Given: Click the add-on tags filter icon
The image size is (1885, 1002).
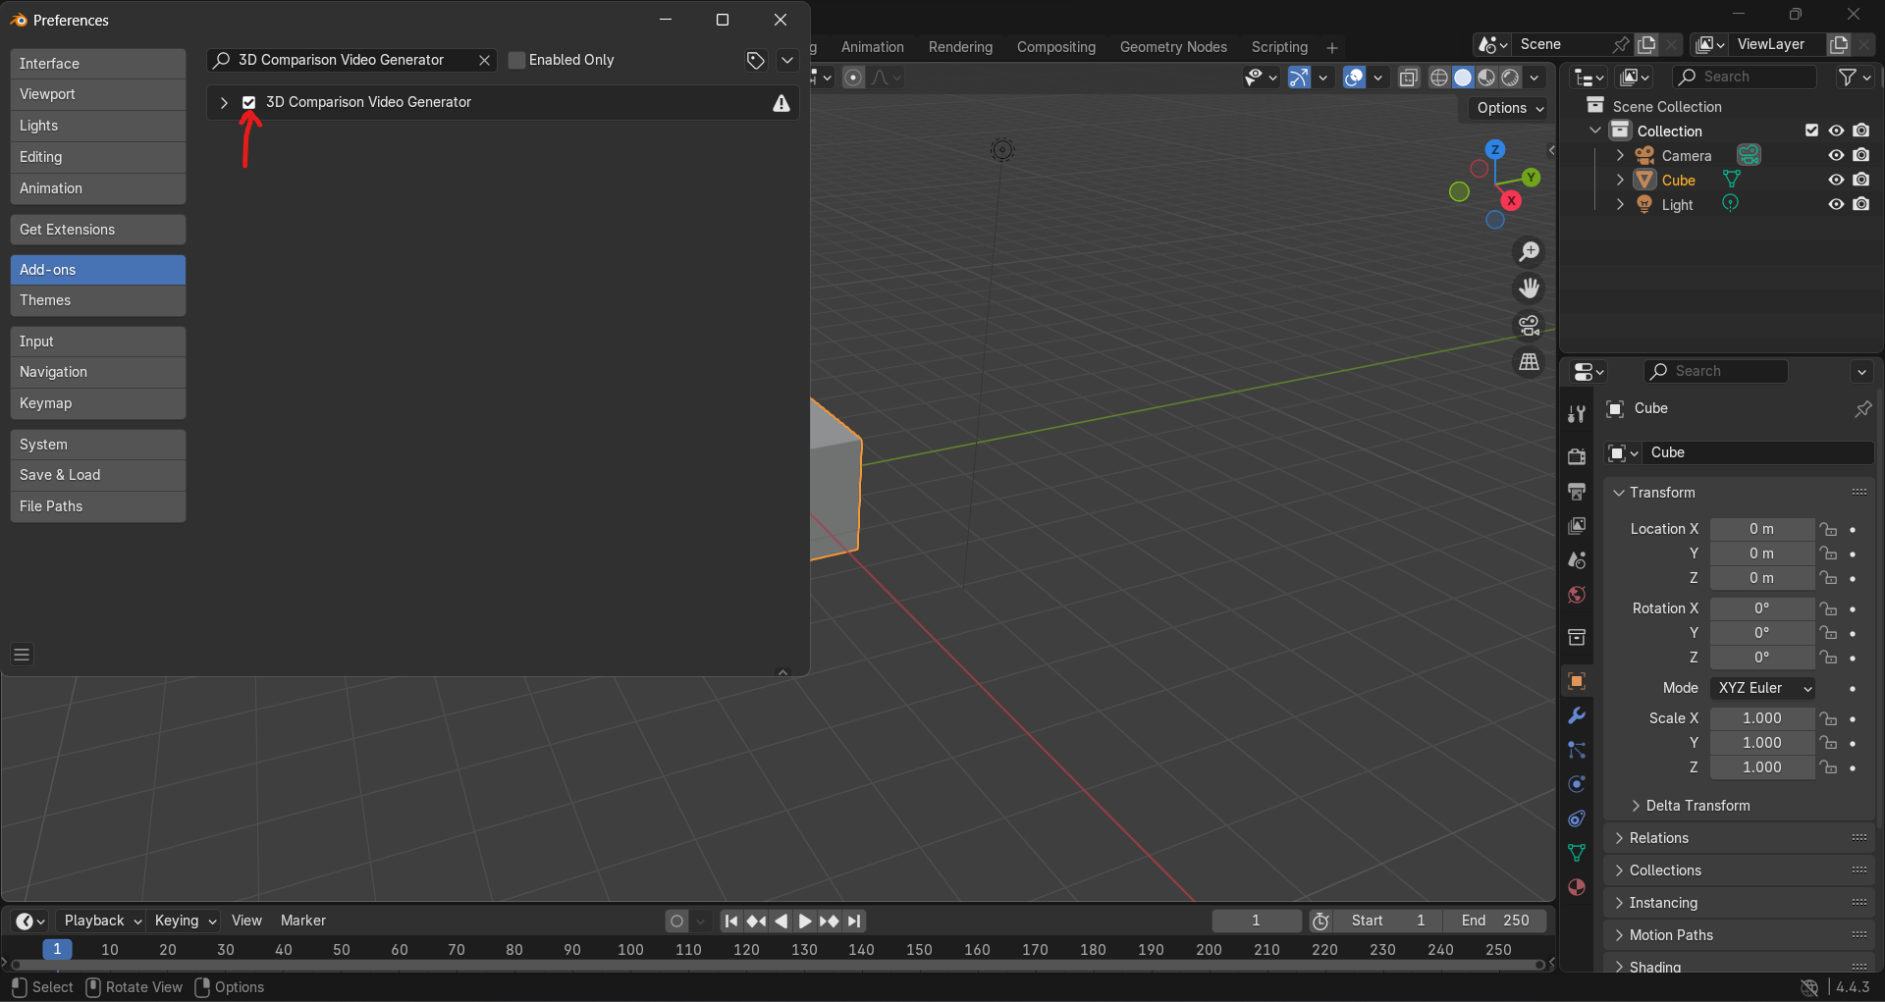Looking at the screenshot, I should 755,61.
